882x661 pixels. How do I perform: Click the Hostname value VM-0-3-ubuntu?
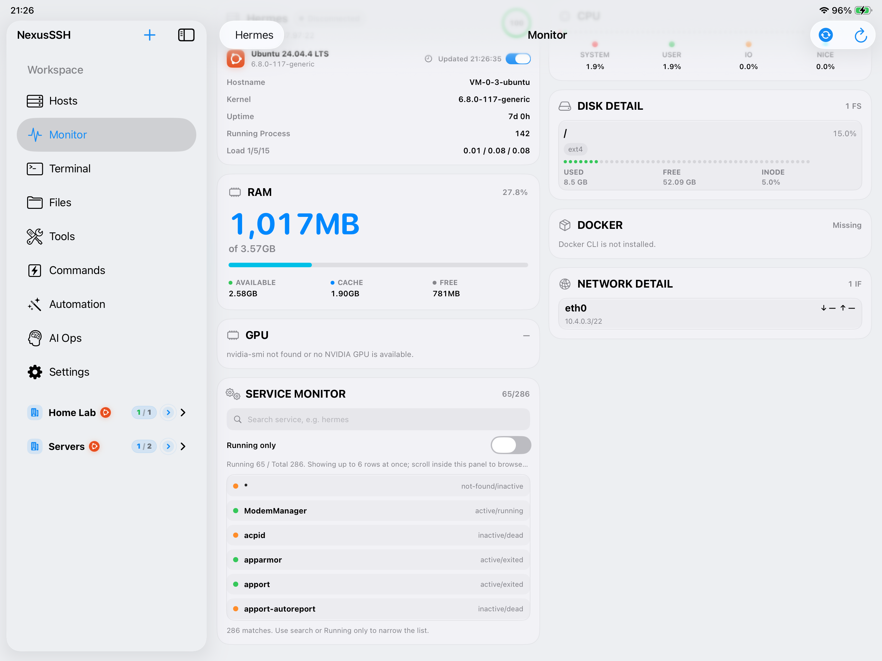(x=499, y=82)
